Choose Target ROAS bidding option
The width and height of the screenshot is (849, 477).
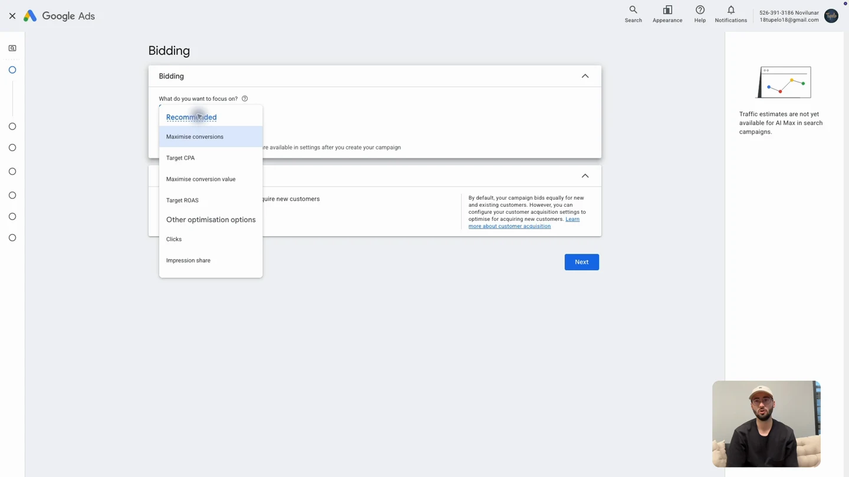click(x=210, y=200)
